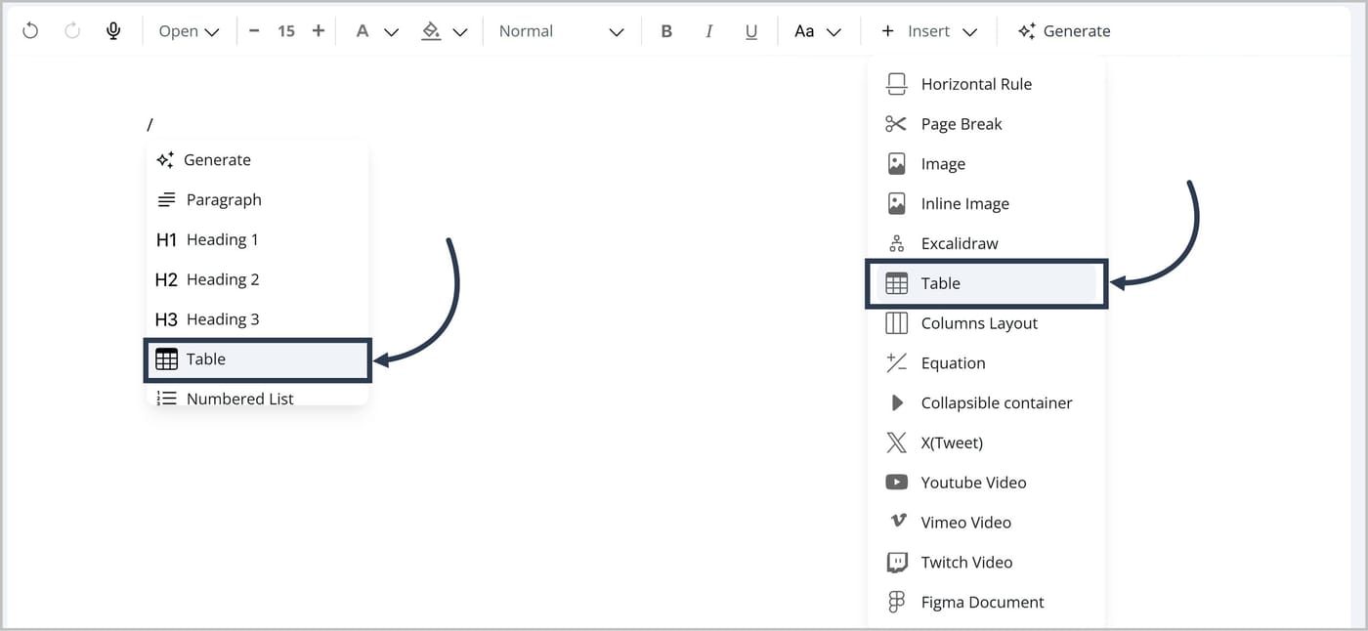Toggle underline formatting

[750, 31]
